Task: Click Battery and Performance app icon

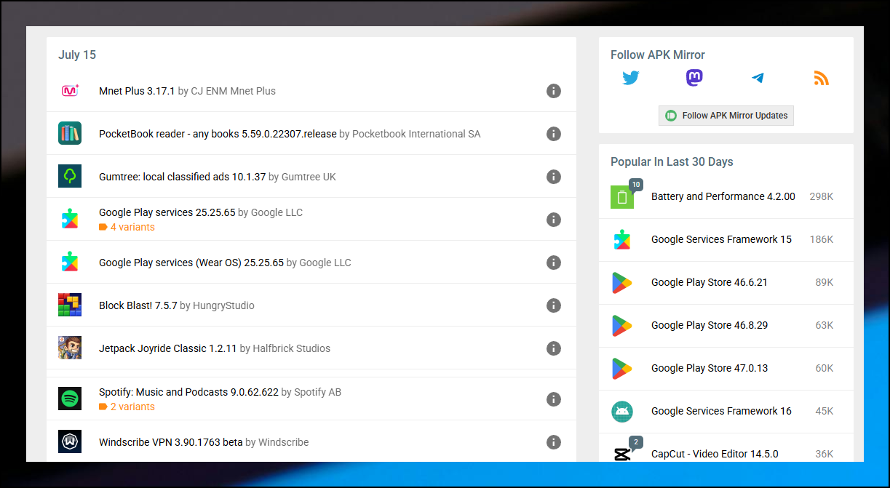Action: point(622,197)
